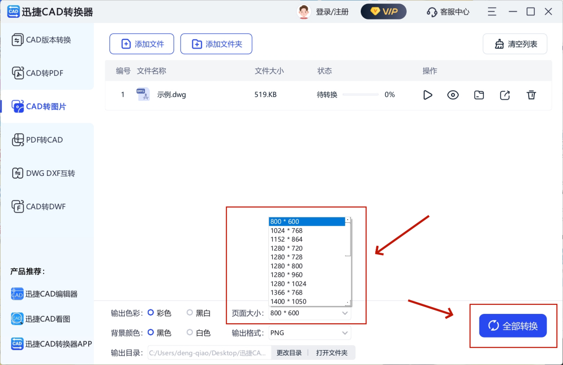The image size is (563, 365).
Task: Preview 示例.dwg using the eye icon
Action: (x=453, y=95)
